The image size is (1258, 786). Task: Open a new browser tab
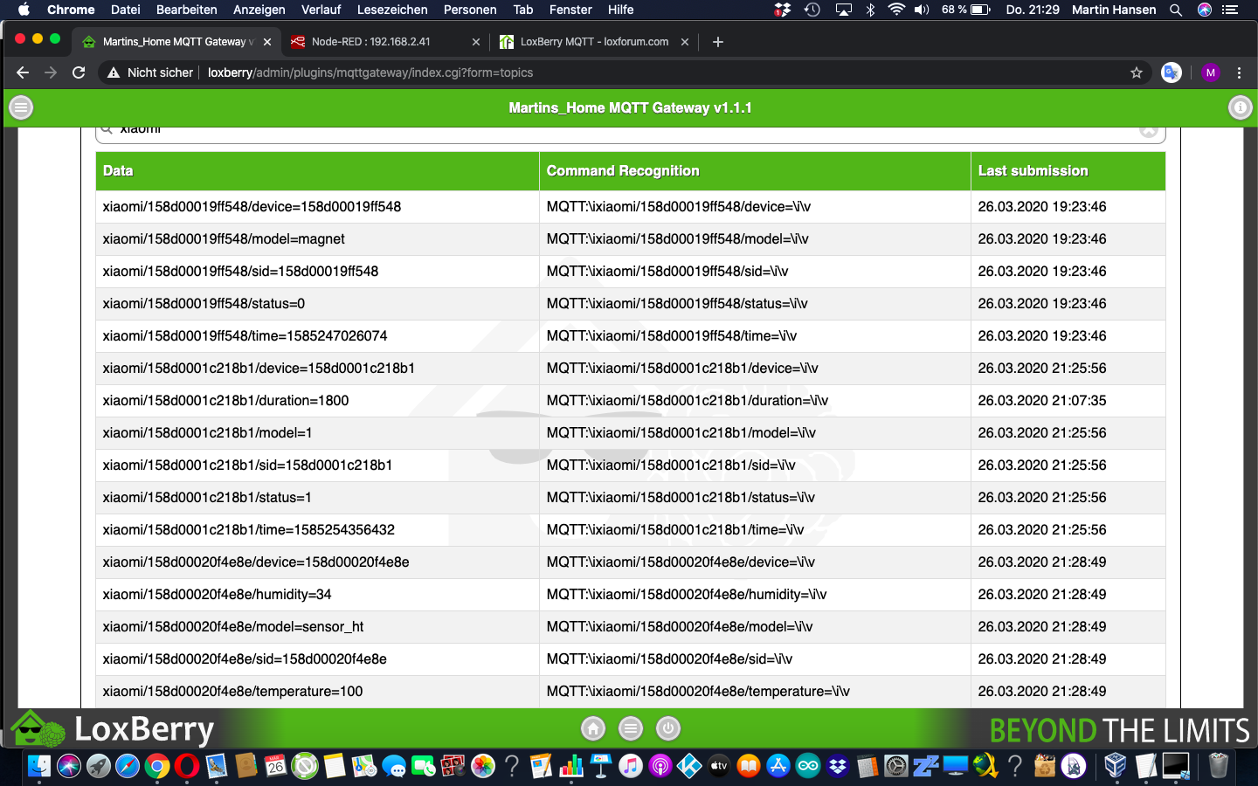coord(718,42)
